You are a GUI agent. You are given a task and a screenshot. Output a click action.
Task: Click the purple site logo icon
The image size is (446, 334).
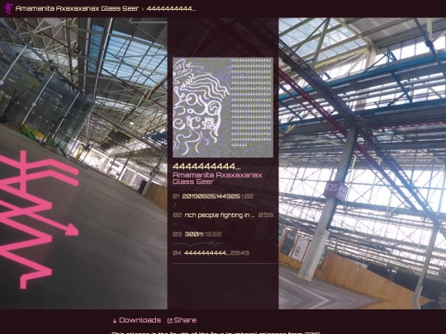pyautogui.click(x=9, y=8)
